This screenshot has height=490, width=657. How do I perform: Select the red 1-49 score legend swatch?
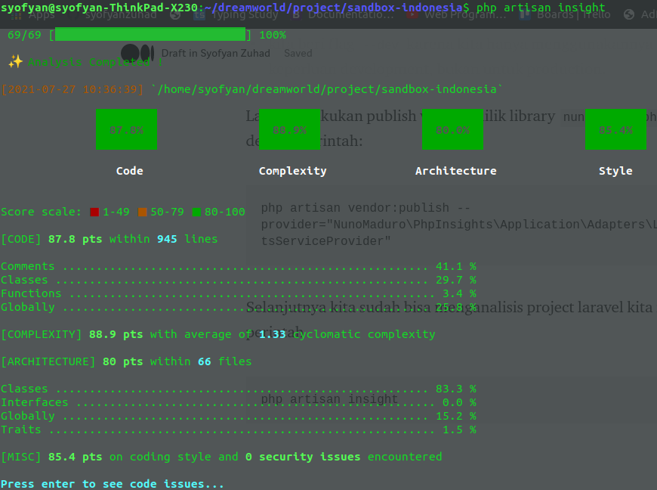coord(96,212)
